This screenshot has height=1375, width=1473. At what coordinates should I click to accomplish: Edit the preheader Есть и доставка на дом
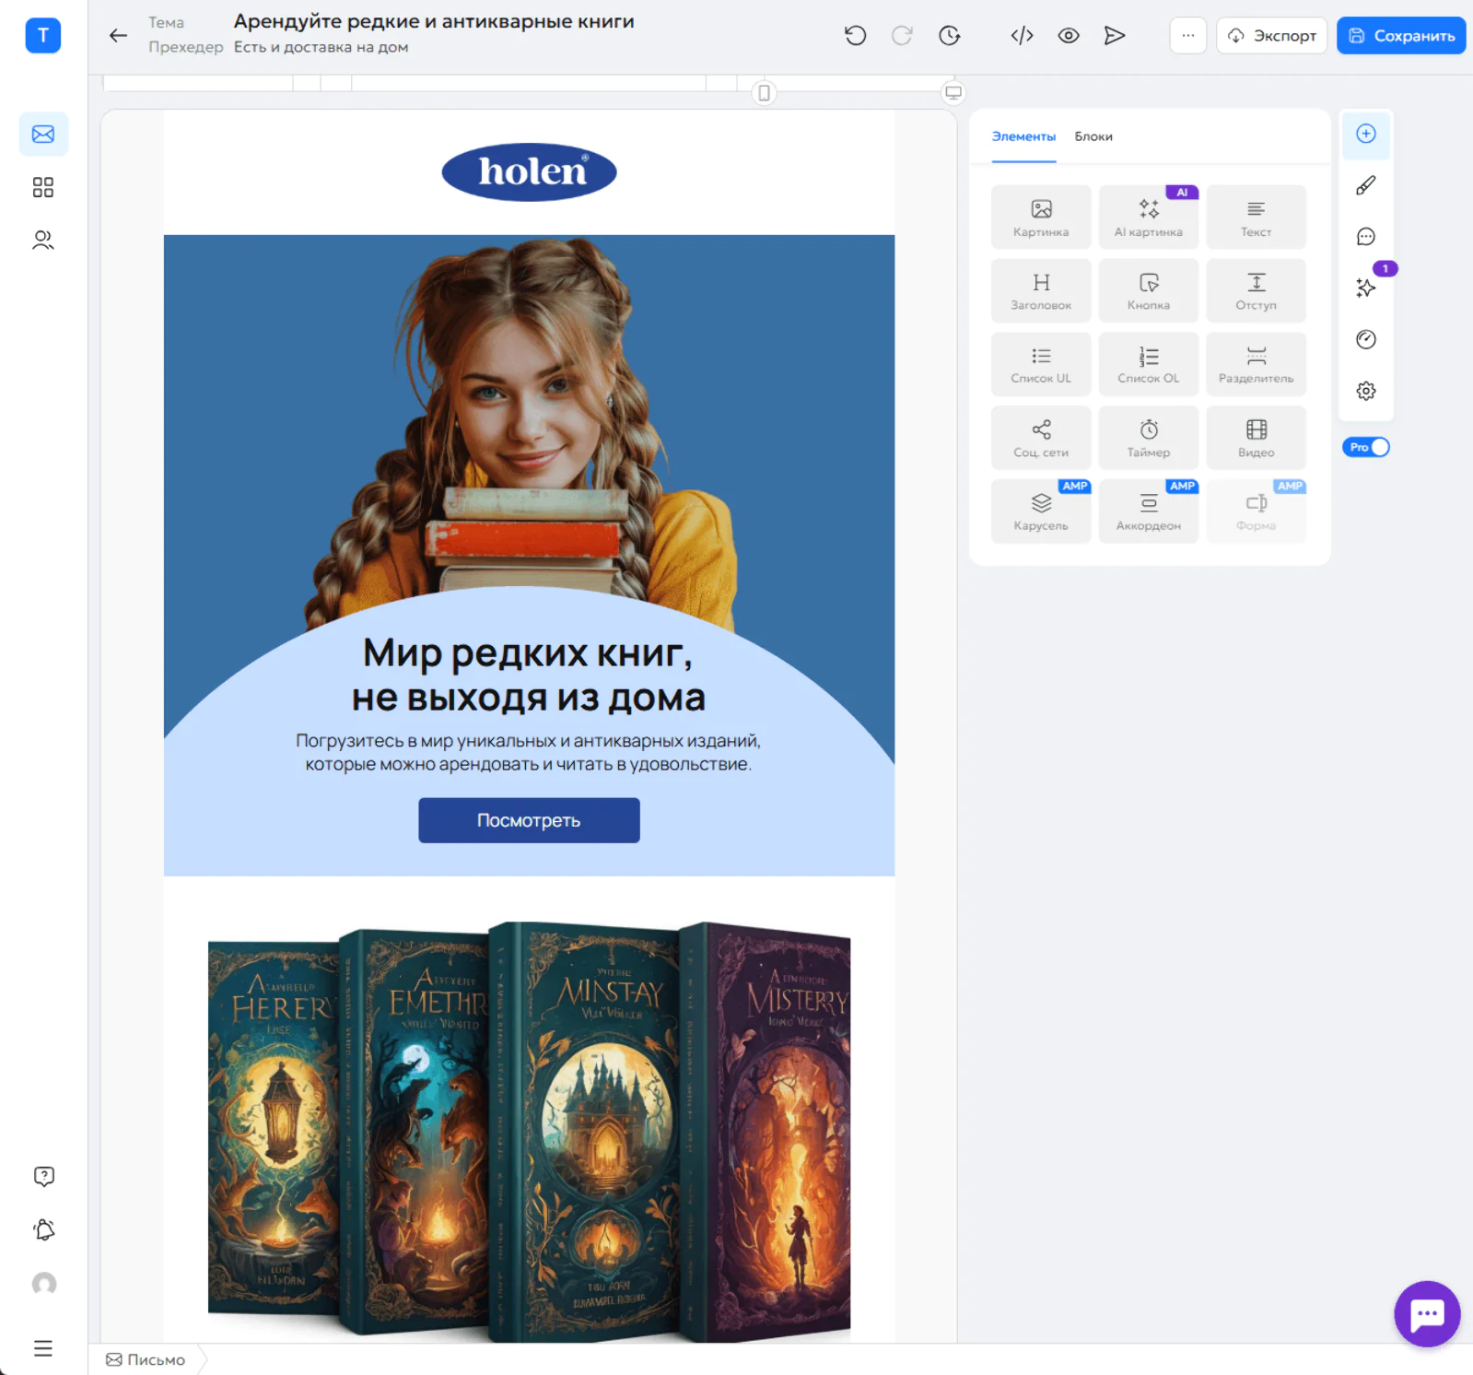[321, 47]
